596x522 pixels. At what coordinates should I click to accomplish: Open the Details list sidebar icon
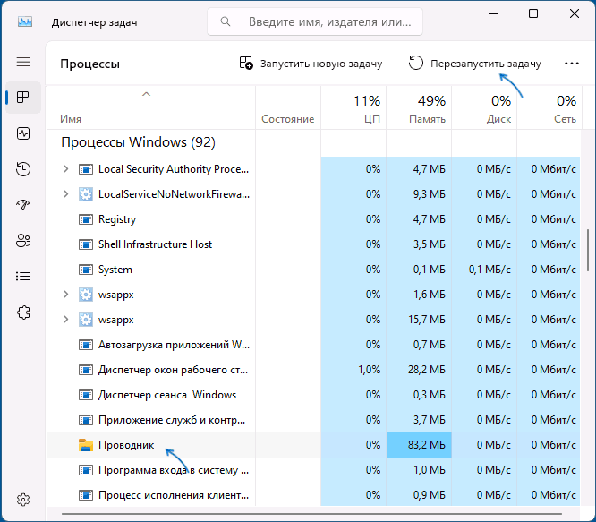23,277
